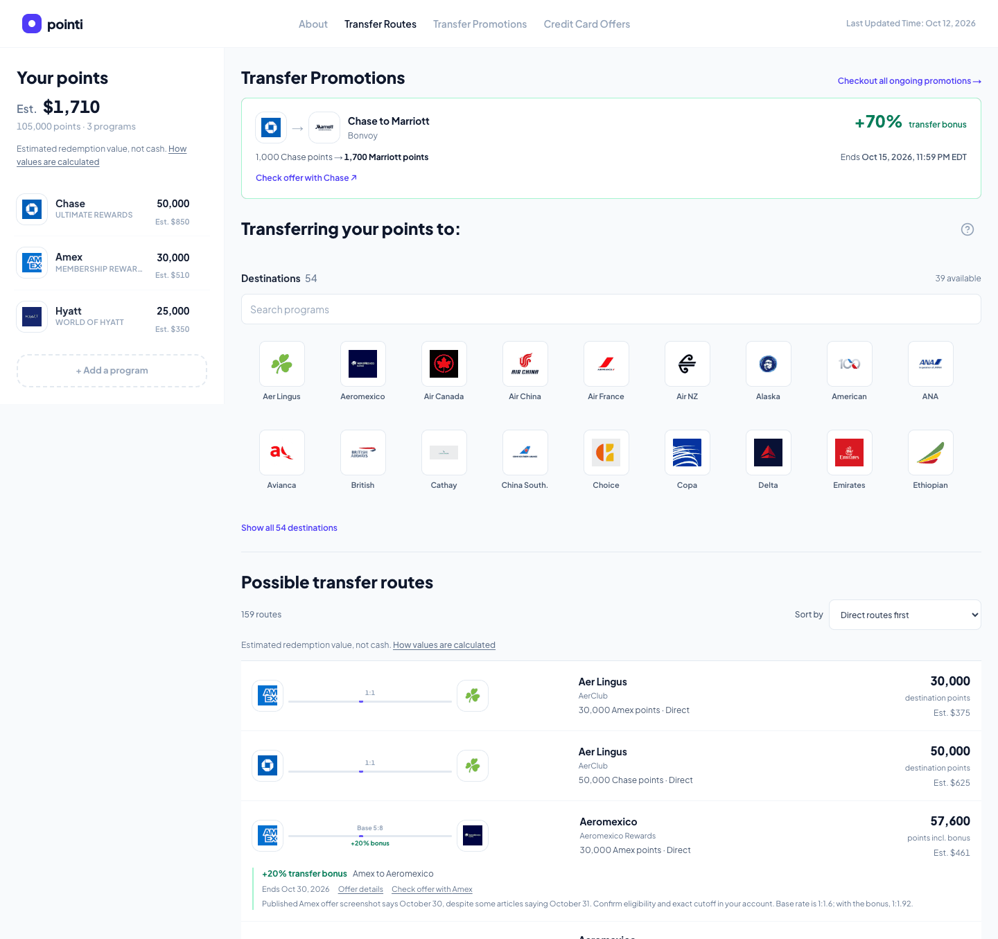Click Check offer with Chase link
The height and width of the screenshot is (939, 998).
[x=306, y=178]
